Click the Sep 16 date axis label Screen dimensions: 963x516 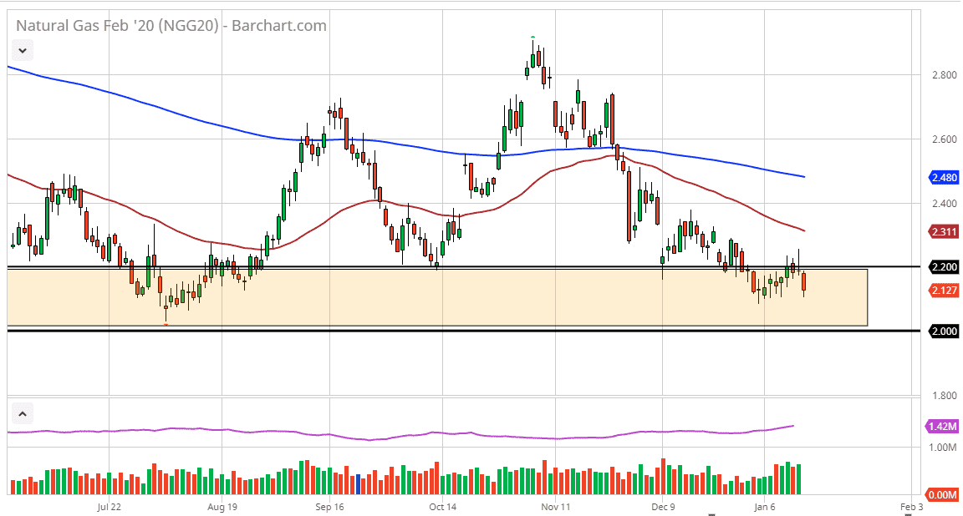[x=329, y=506]
